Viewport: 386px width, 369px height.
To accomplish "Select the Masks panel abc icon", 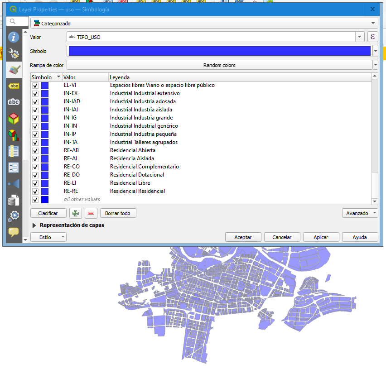I will (x=13, y=102).
